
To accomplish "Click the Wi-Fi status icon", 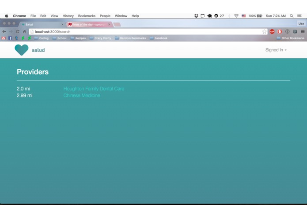I will coord(236,16).
